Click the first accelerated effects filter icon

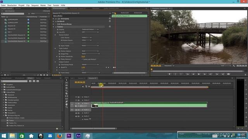[x=30, y=81]
